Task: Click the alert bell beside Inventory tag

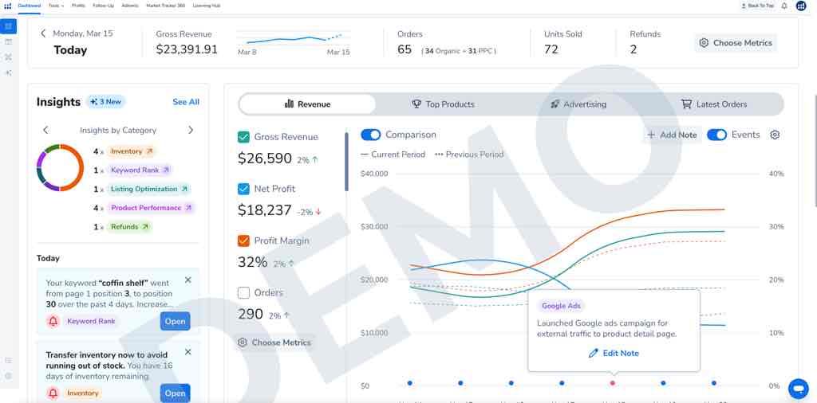Action: 53,393
